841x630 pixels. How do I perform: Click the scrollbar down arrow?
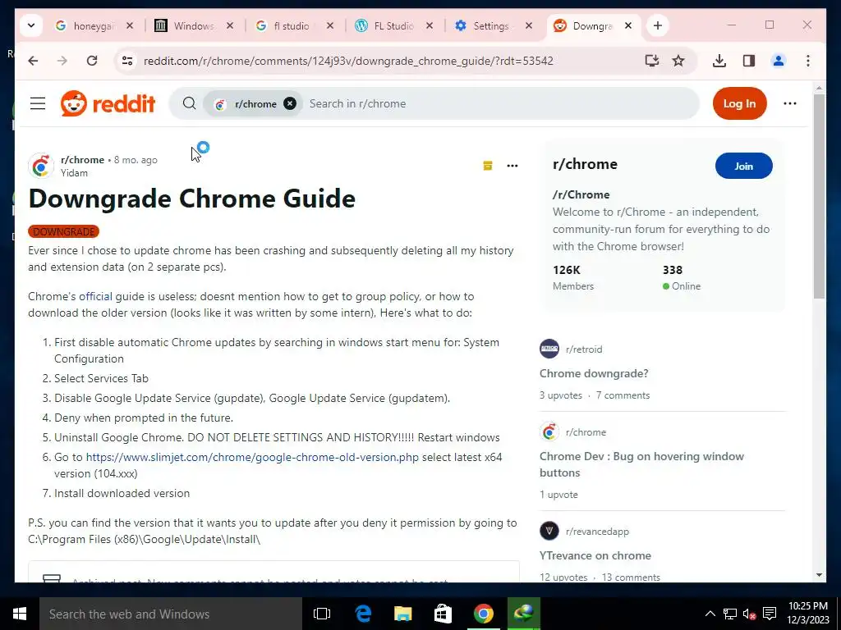coord(819,575)
